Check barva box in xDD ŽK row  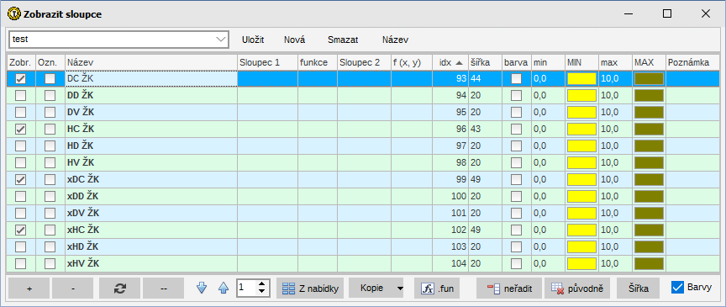point(516,196)
